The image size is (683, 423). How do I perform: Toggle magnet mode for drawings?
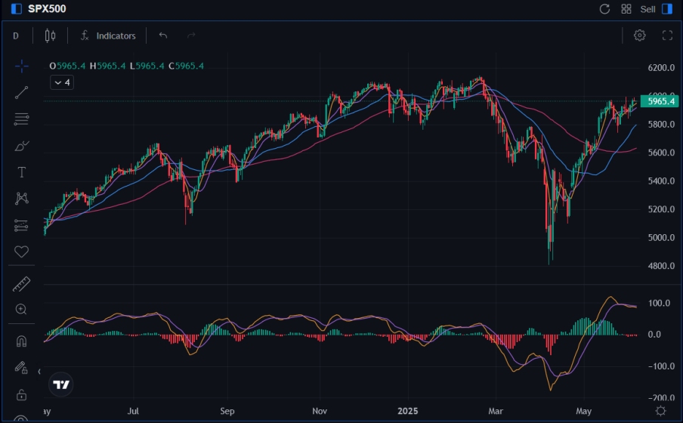tap(21, 341)
